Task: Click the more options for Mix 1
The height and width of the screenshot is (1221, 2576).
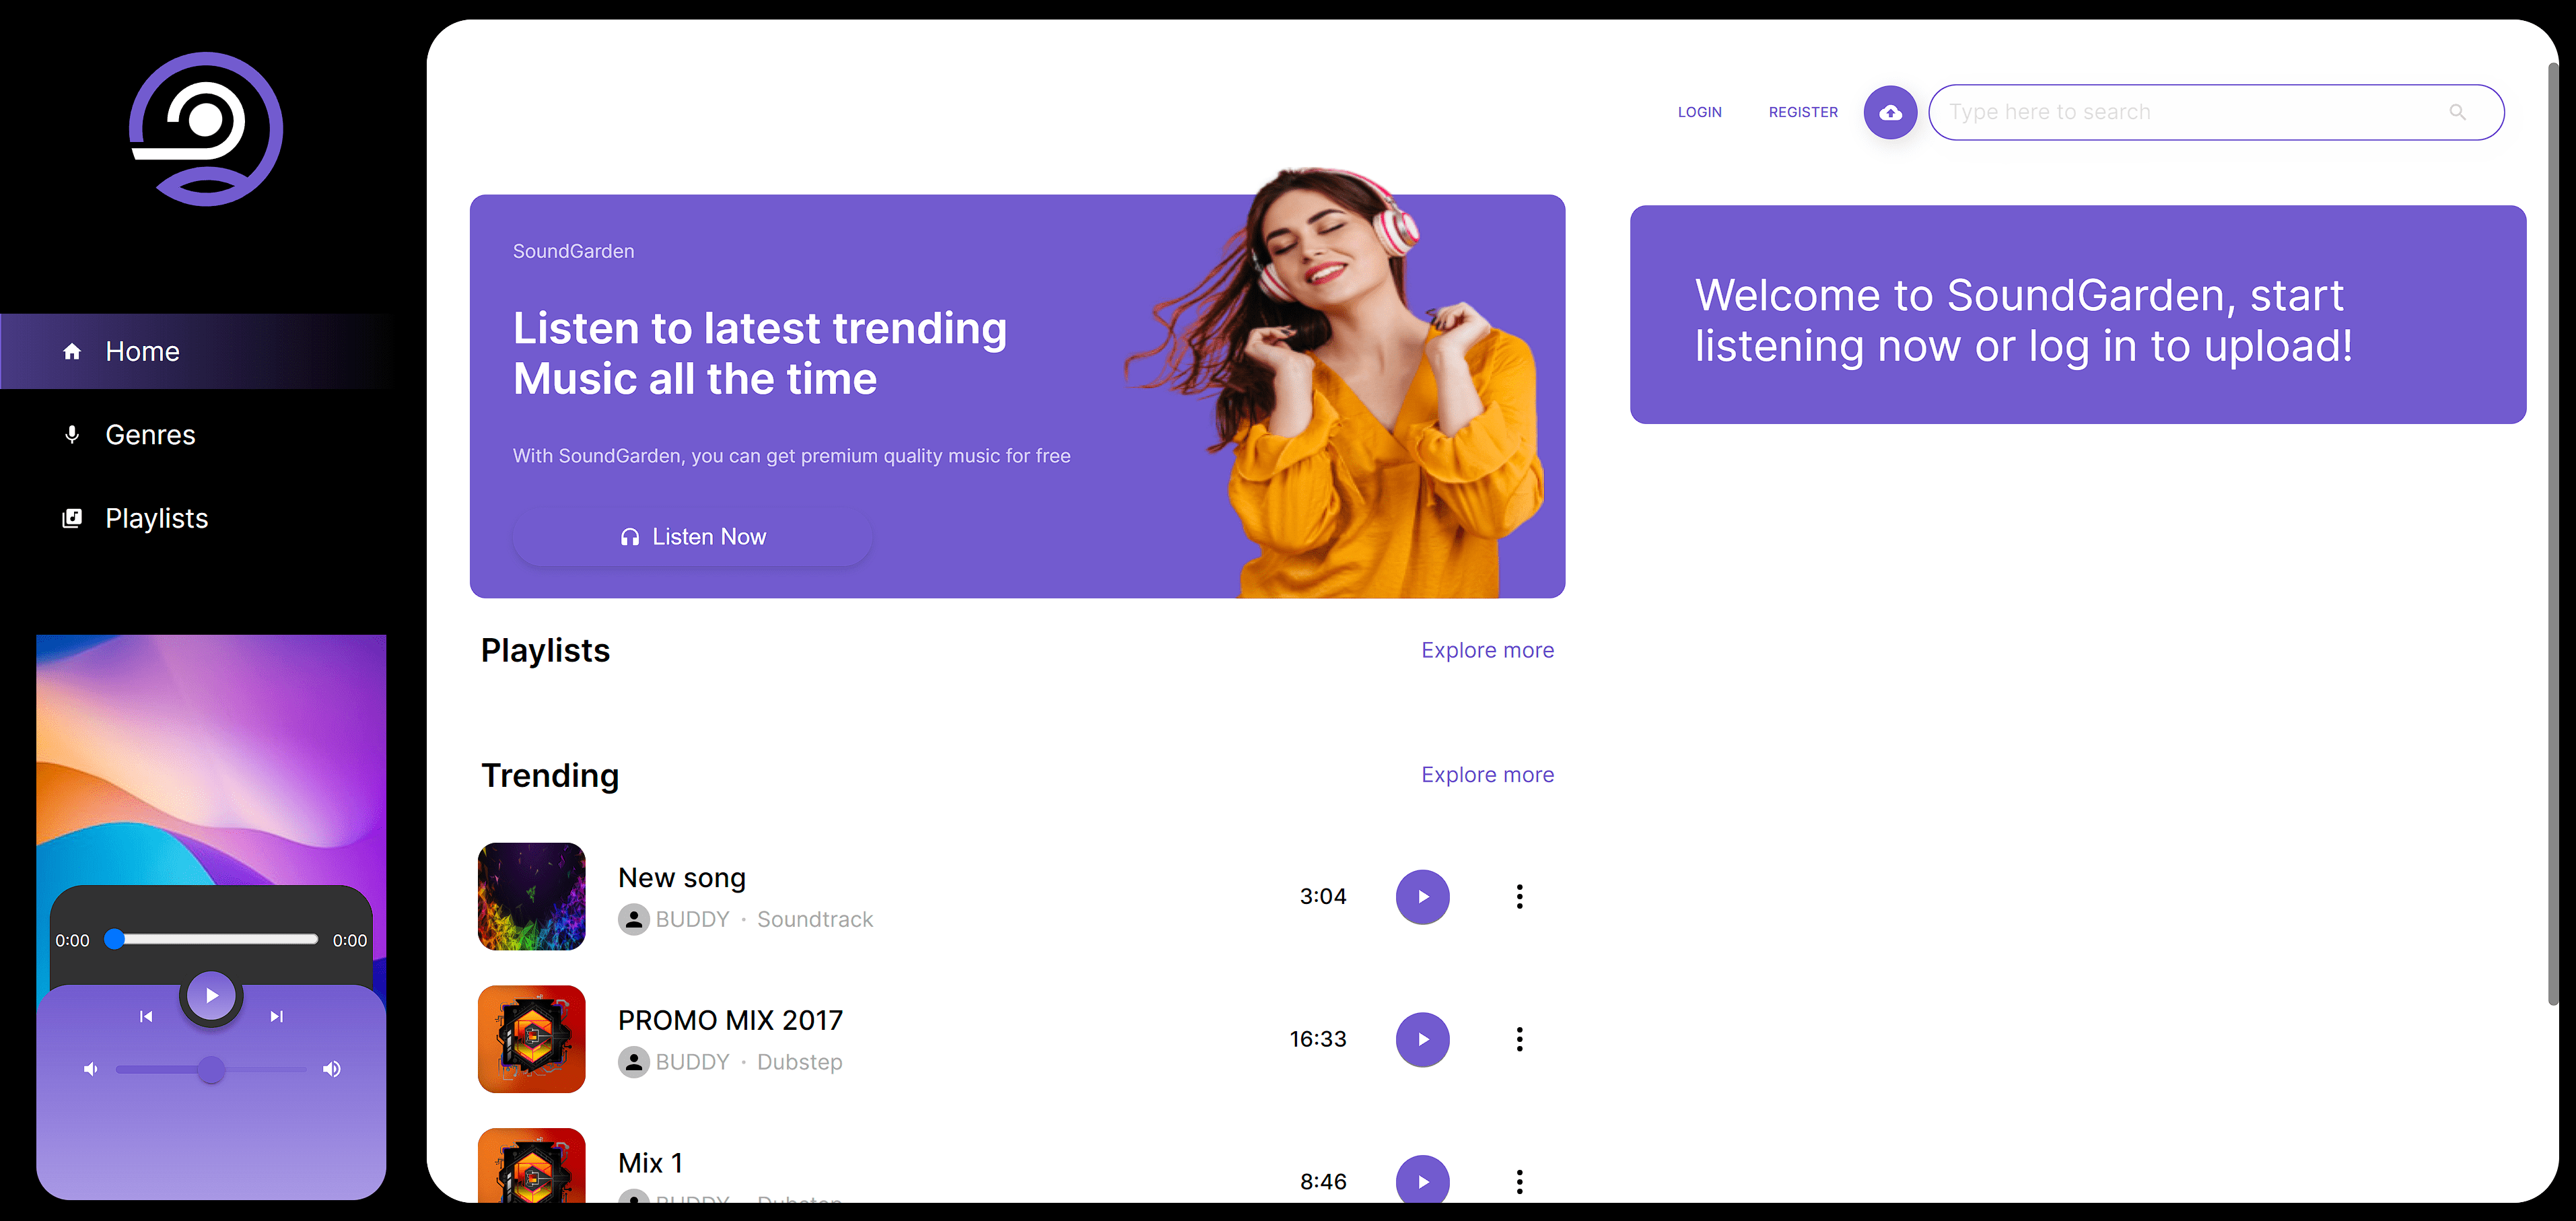Action: [x=1518, y=1180]
